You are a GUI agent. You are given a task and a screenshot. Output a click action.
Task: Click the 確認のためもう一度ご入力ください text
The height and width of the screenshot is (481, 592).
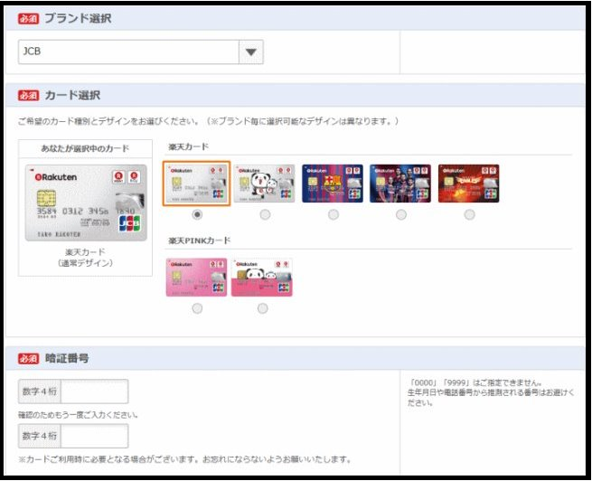tap(78, 415)
